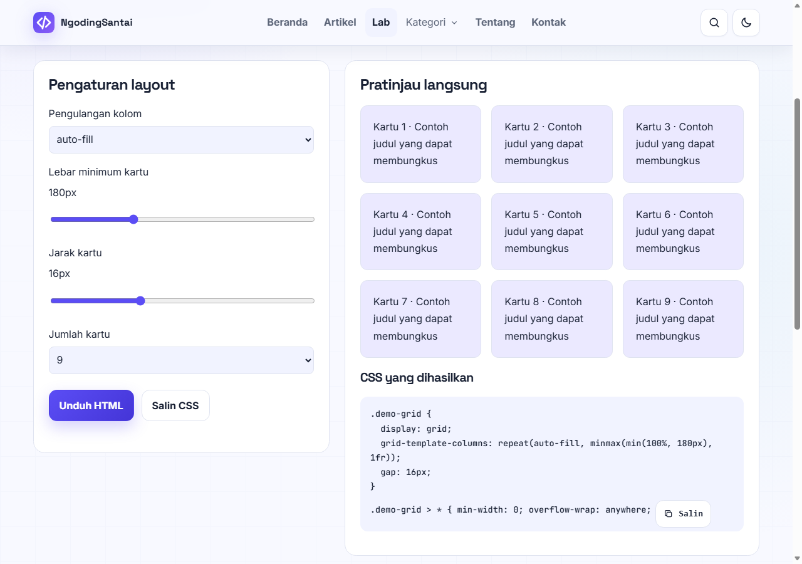This screenshot has height=564, width=802.
Task: Open the Jumlah kartu dropdown
Action: tap(181, 360)
